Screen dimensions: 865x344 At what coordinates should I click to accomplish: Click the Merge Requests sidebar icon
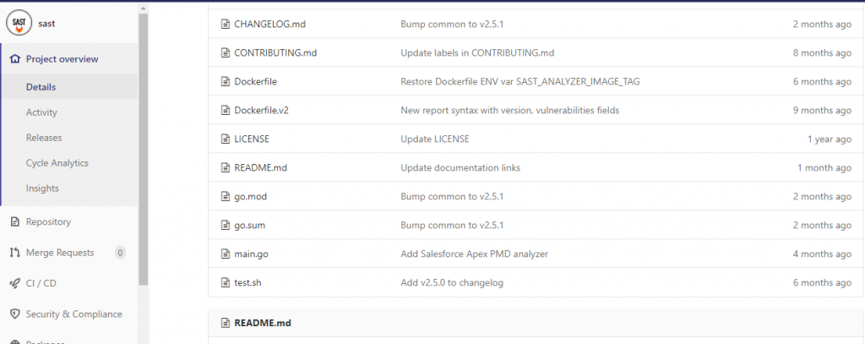14,253
